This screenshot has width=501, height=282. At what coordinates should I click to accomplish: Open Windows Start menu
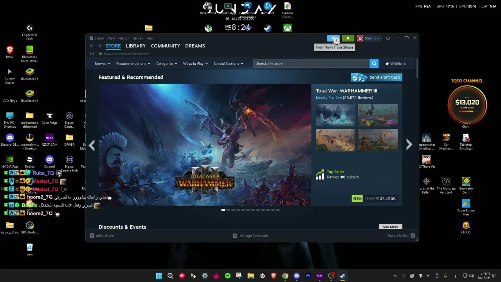(159, 276)
